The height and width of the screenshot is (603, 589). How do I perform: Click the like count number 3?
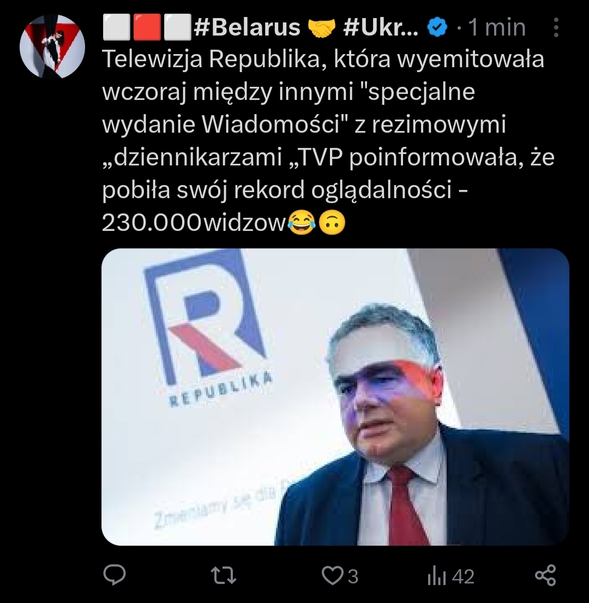[x=353, y=576]
